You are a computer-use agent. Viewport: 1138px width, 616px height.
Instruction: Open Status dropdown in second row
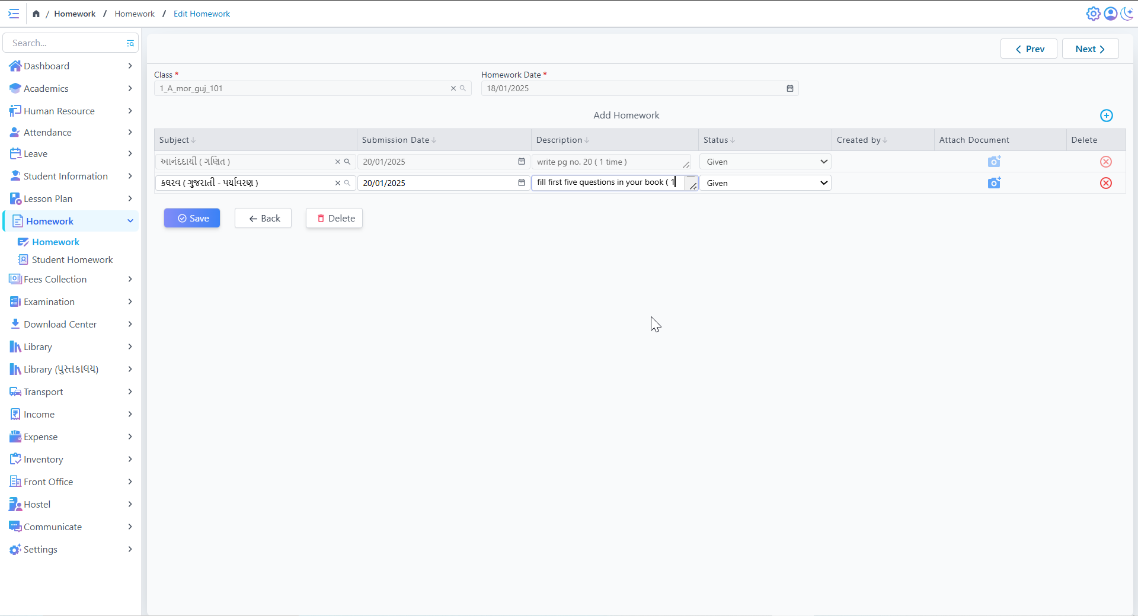point(765,183)
